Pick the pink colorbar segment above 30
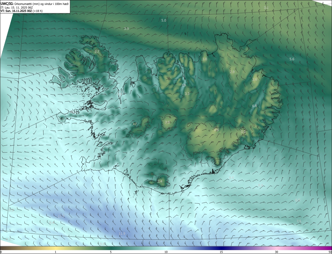 tap(276, 248)
